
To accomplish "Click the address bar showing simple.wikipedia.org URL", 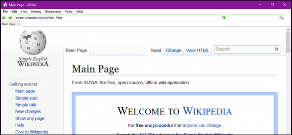I will 117,18.
